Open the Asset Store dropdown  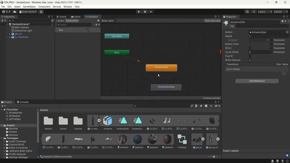pyautogui.click(x=28, y=12)
